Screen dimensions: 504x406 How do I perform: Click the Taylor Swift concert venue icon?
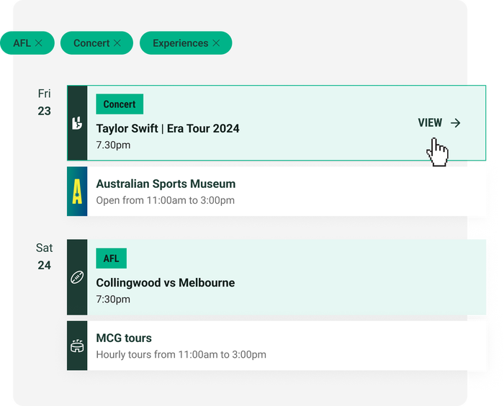click(x=77, y=123)
